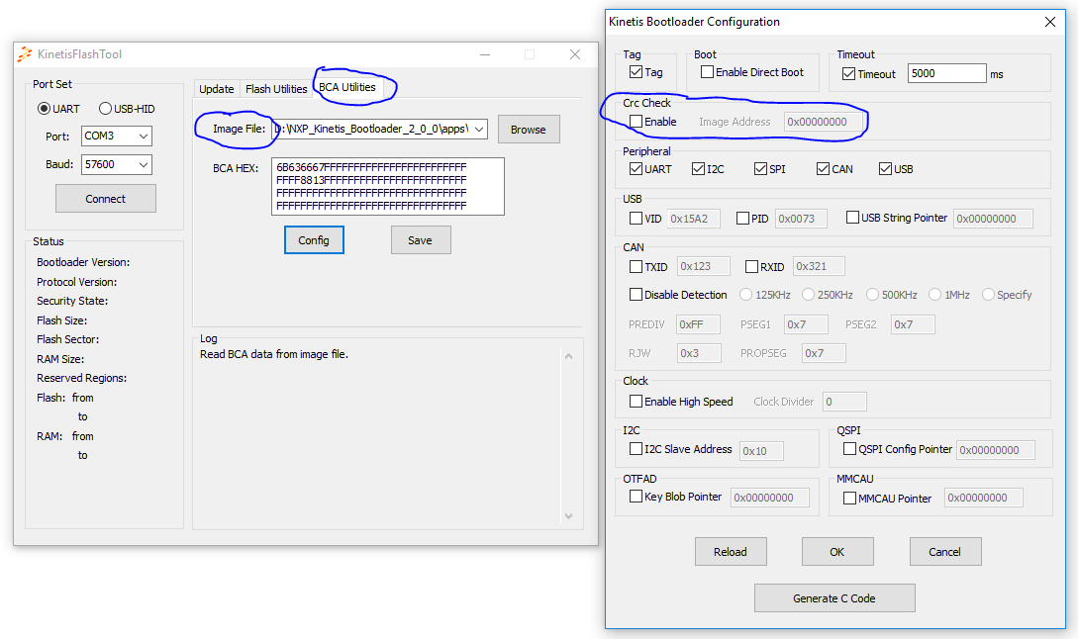Enable the QSPI Config Pointer checkbox
1078x639 pixels.
(849, 449)
